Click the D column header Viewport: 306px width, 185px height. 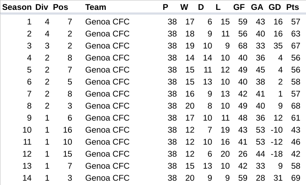pos(201,7)
